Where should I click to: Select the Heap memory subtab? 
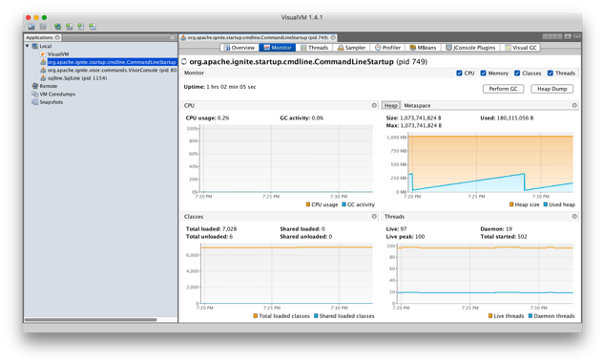390,105
